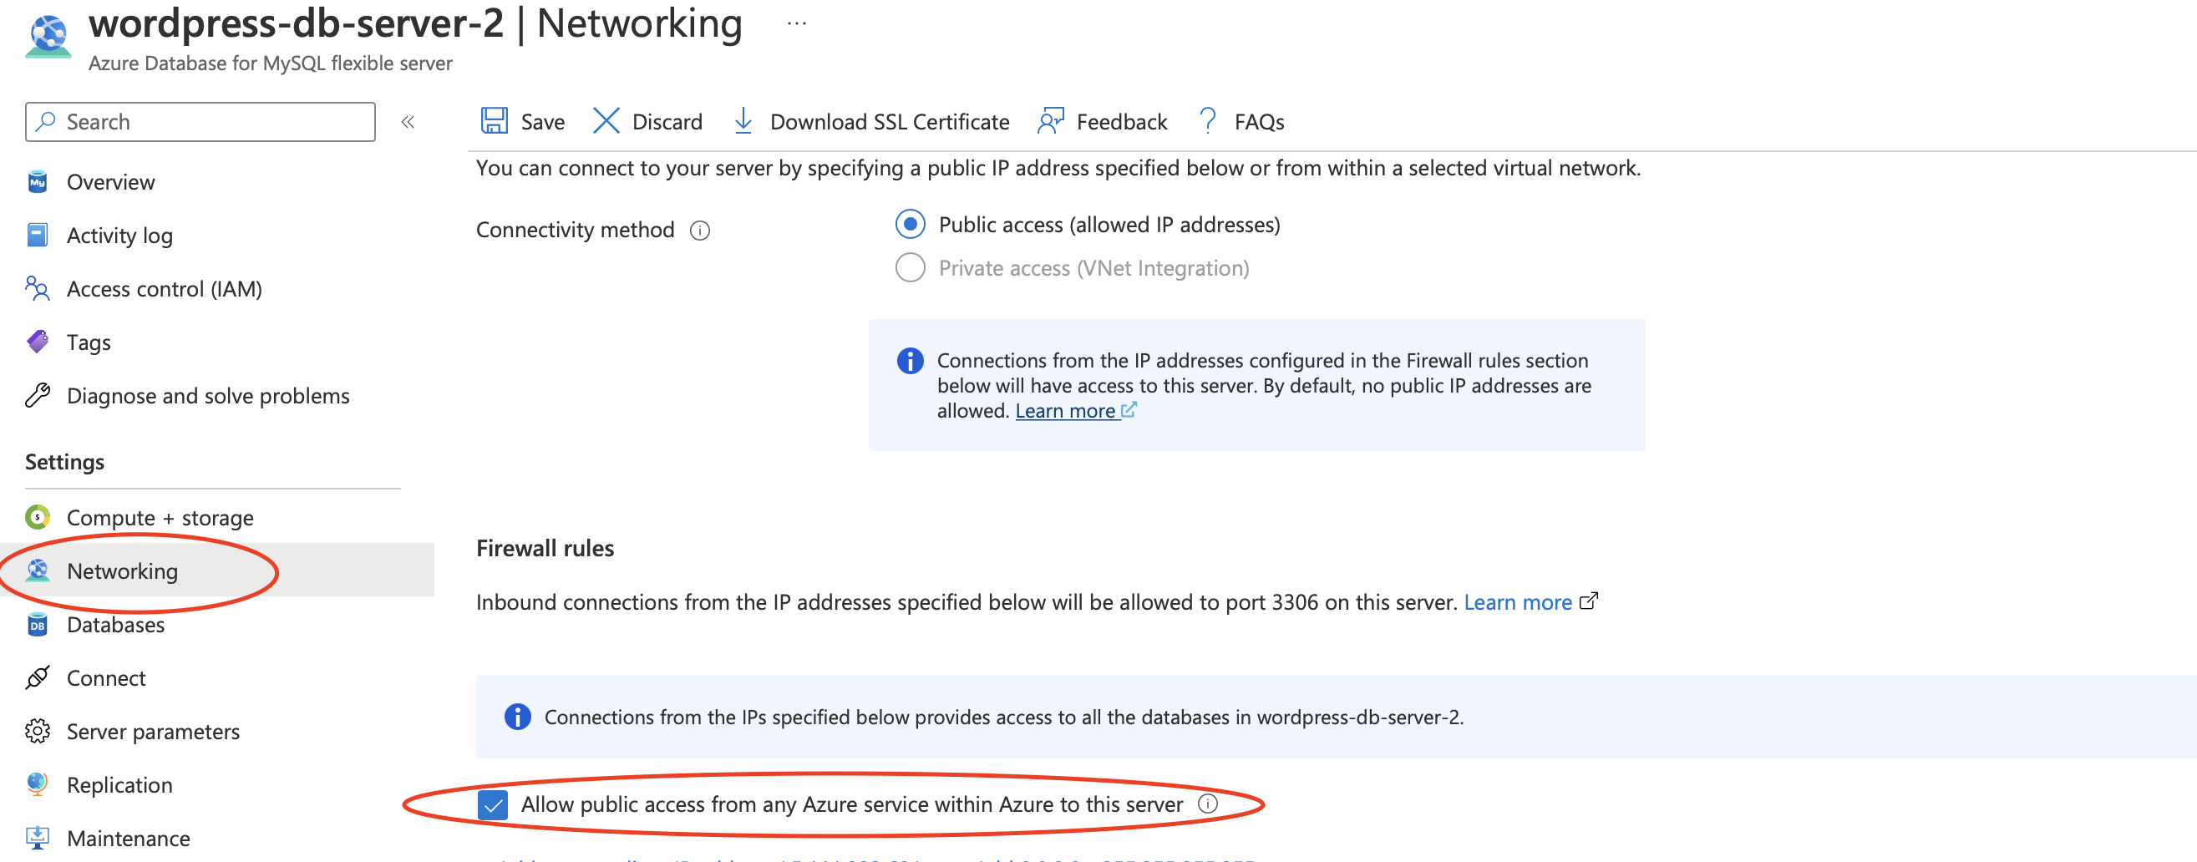Uncheck Allow public access from Azure services
This screenshot has width=2197, height=862.
[493, 804]
